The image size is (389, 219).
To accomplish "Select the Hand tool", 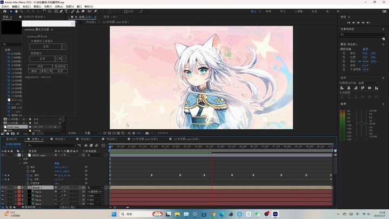I will pos(17,11).
